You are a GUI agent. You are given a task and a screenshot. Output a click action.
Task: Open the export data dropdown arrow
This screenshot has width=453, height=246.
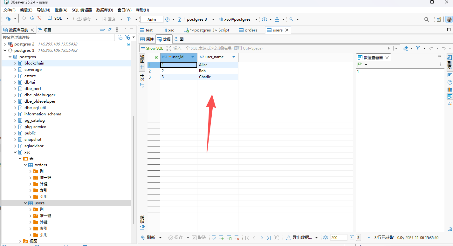point(316,238)
